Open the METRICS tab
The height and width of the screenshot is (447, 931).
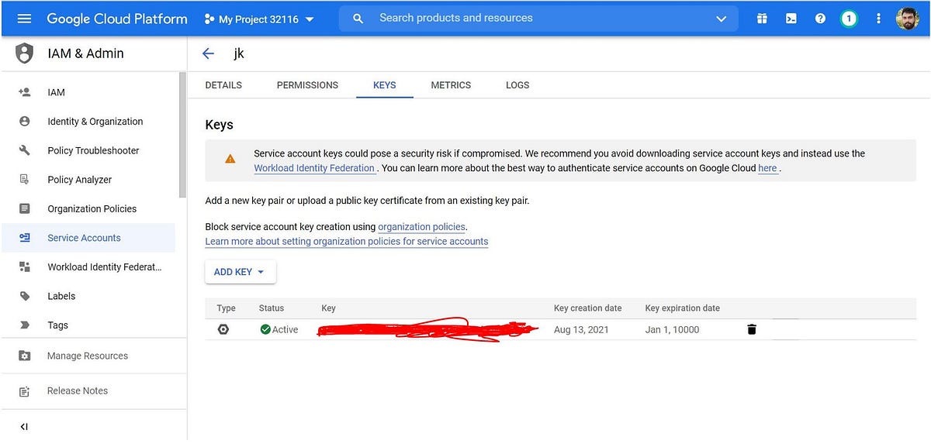451,84
